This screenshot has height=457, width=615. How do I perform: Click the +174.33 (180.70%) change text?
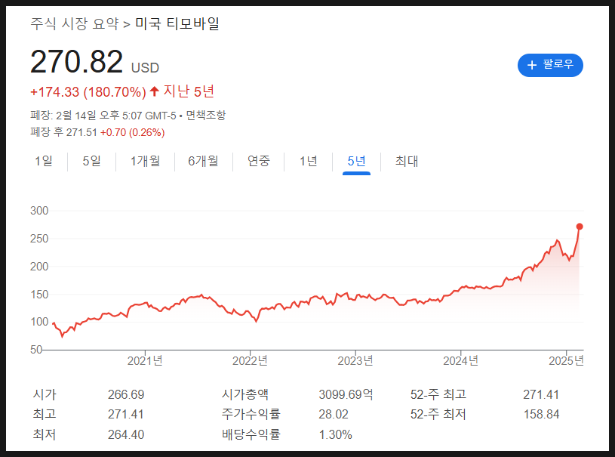(88, 92)
